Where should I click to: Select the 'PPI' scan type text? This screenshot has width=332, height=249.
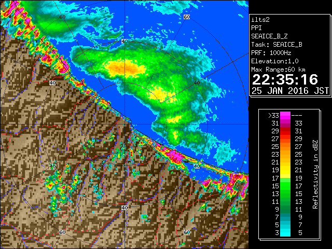click(256, 28)
